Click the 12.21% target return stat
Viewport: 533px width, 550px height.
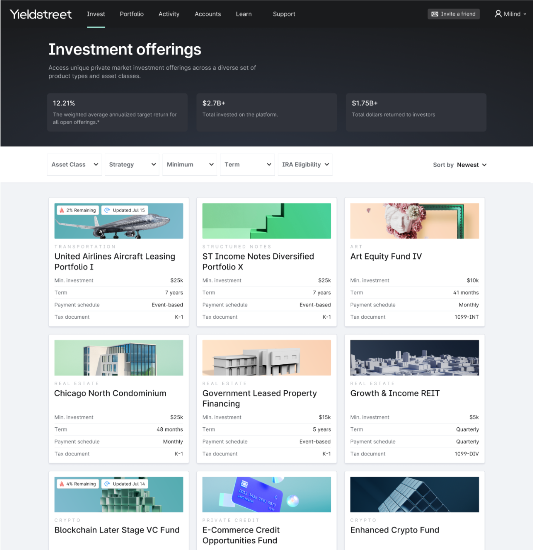[117, 112]
